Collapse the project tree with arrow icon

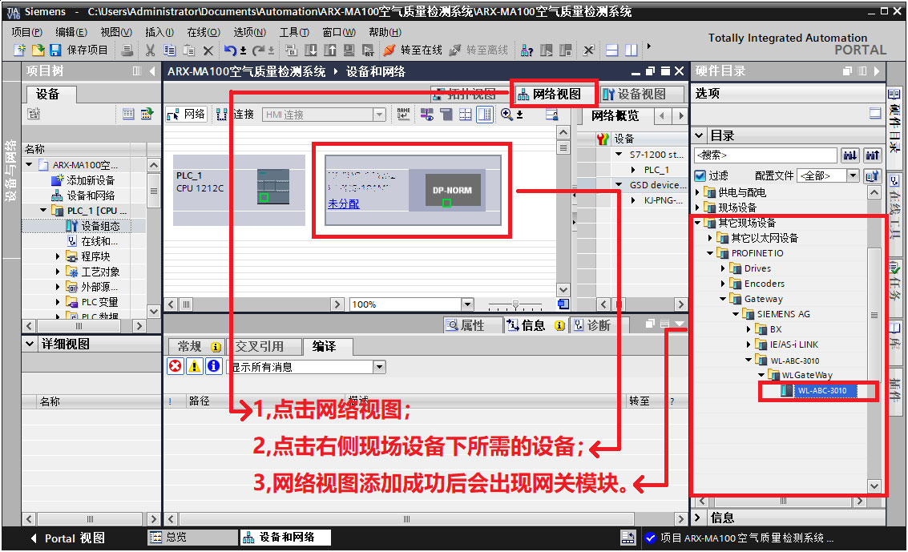(x=152, y=71)
